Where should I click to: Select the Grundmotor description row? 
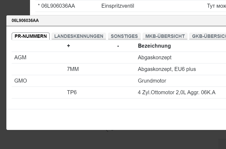click(x=152, y=81)
